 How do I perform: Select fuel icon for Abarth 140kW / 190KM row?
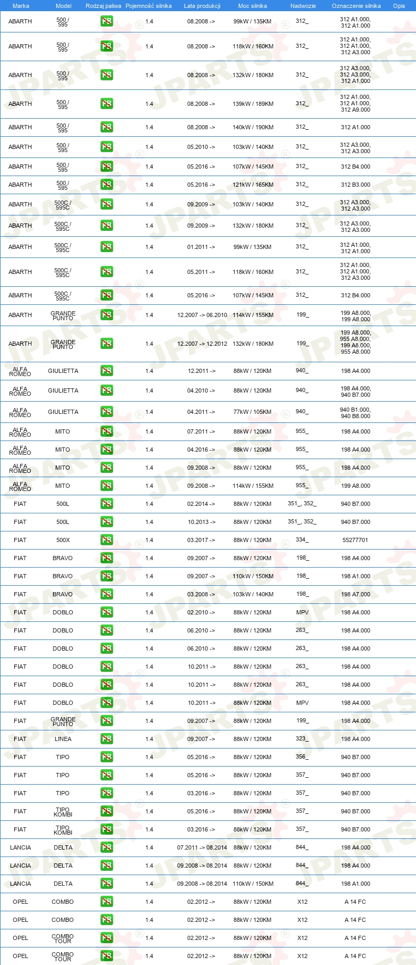107,127
